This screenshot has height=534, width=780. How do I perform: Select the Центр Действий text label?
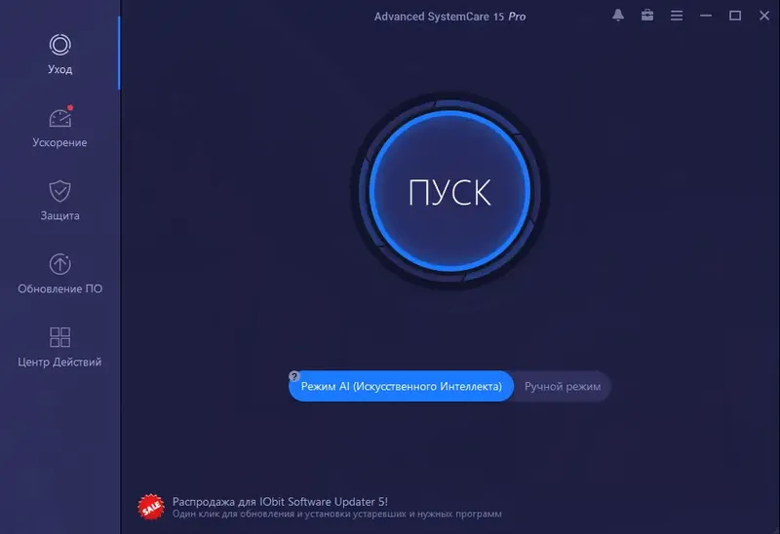pyautogui.click(x=59, y=362)
